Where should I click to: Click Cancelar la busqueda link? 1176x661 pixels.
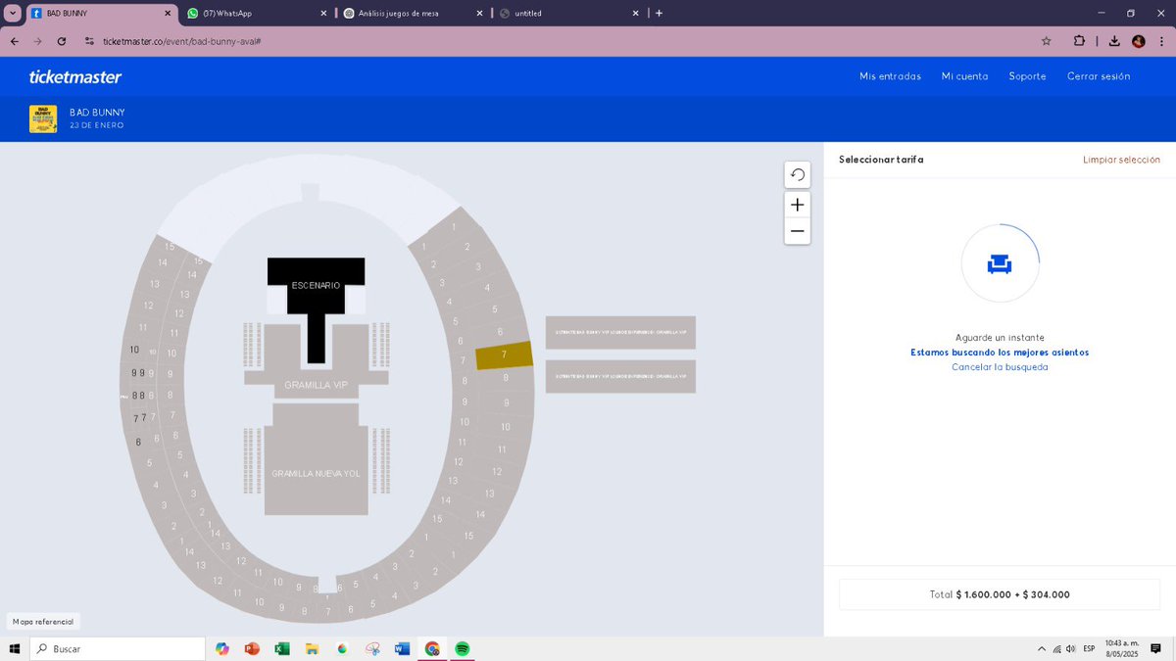pos(1000,367)
